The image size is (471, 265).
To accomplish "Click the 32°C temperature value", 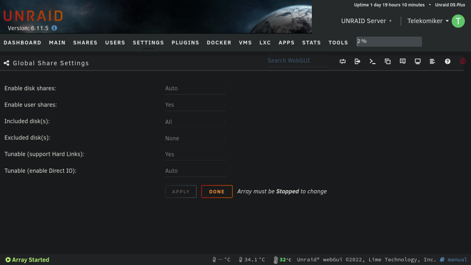I will pos(285,260).
